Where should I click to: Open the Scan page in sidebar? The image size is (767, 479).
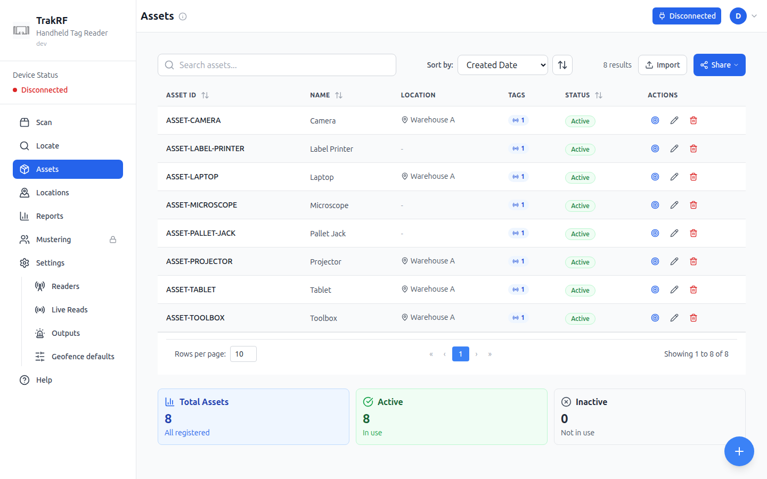click(68, 122)
